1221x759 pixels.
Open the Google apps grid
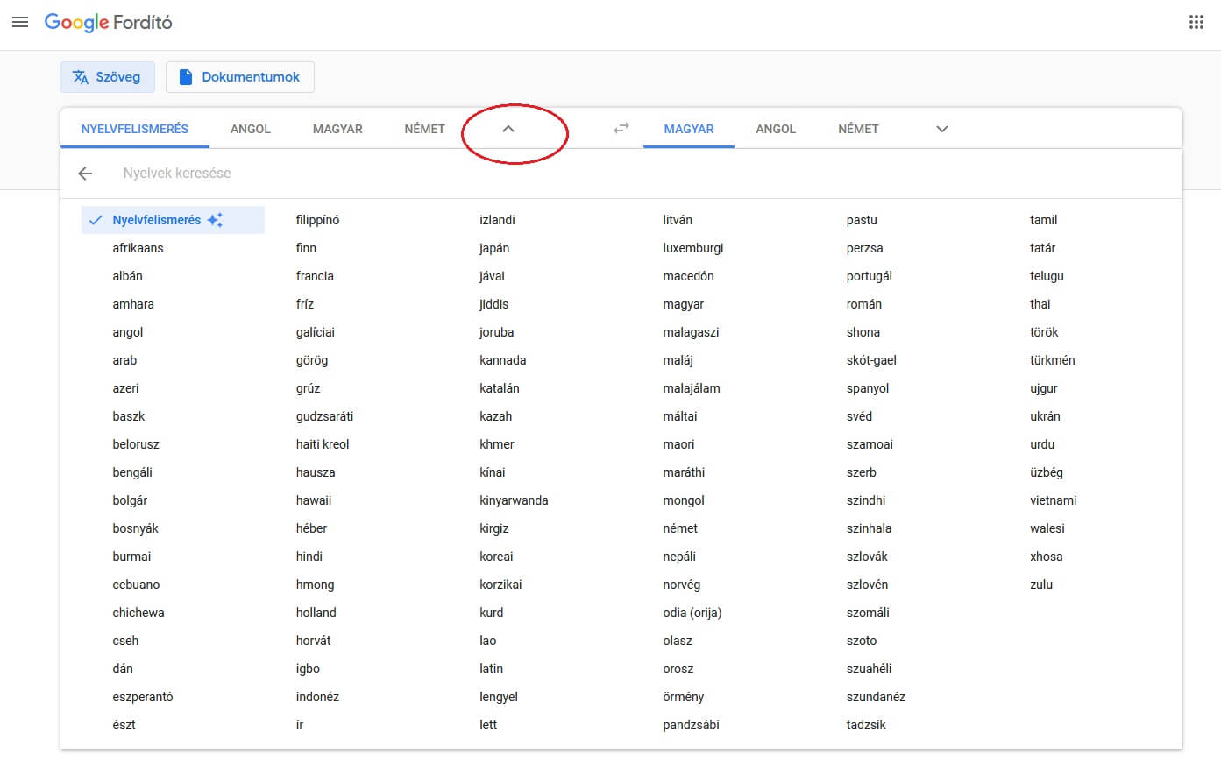click(1196, 23)
